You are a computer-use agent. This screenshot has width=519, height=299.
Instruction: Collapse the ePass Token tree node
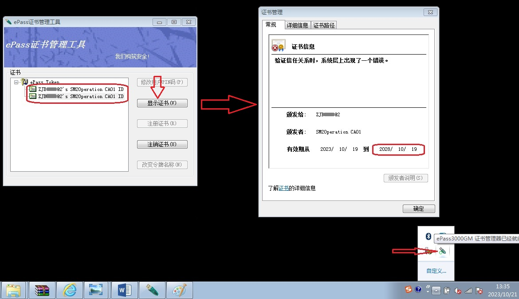coord(16,82)
